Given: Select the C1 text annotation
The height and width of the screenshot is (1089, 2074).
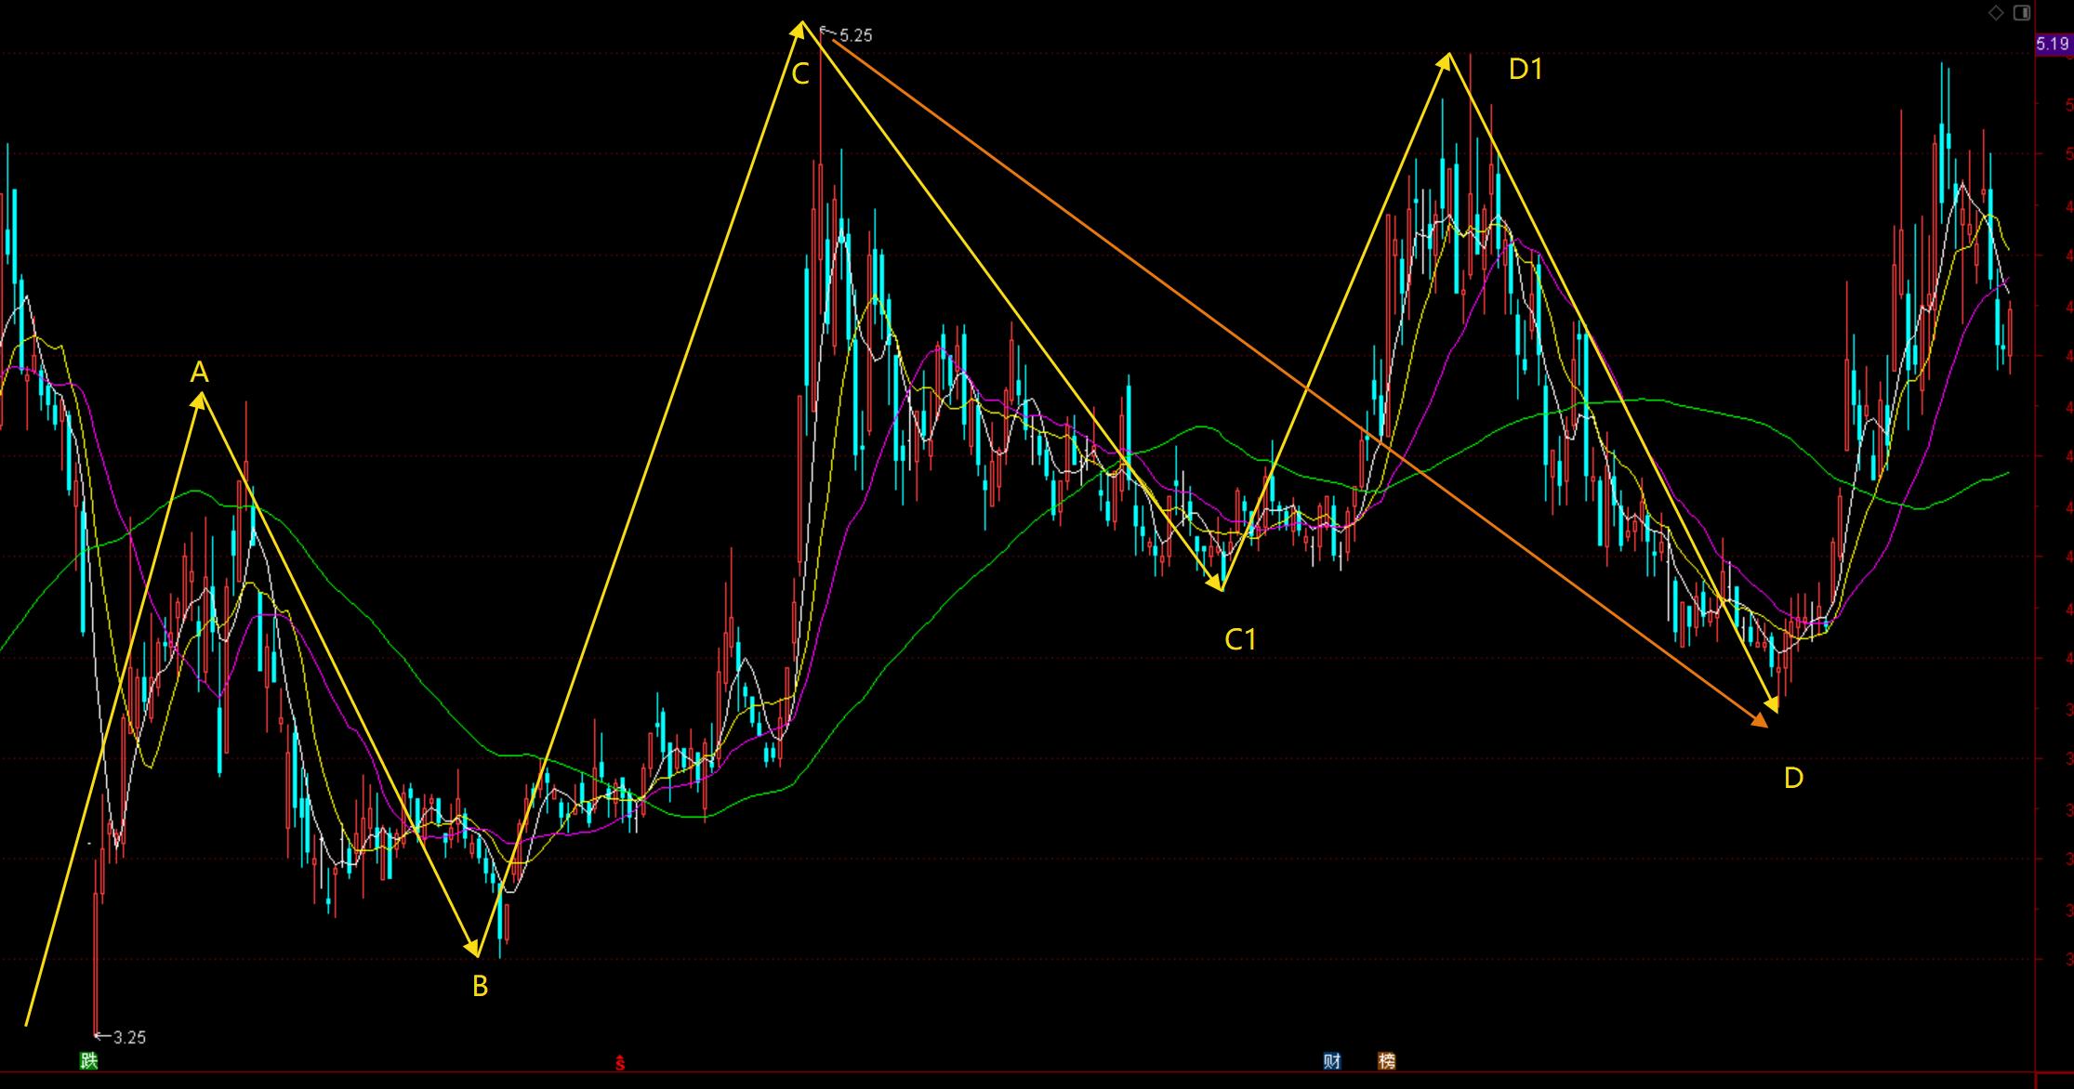Looking at the screenshot, I should pyautogui.click(x=1240, y=639).
